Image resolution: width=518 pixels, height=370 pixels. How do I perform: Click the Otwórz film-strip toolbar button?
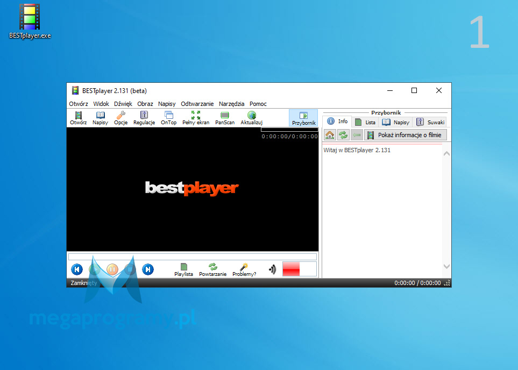coord(79,118)
